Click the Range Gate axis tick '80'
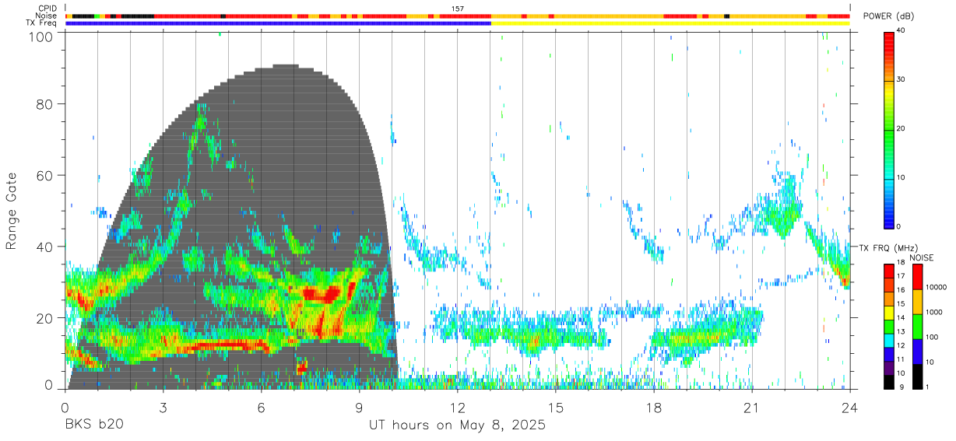The height and width of the screenshot is (441, 956). click(46, 104)
